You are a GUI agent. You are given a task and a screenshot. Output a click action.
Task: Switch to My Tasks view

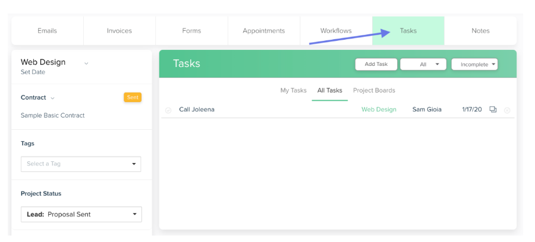[x=294, y=91]
